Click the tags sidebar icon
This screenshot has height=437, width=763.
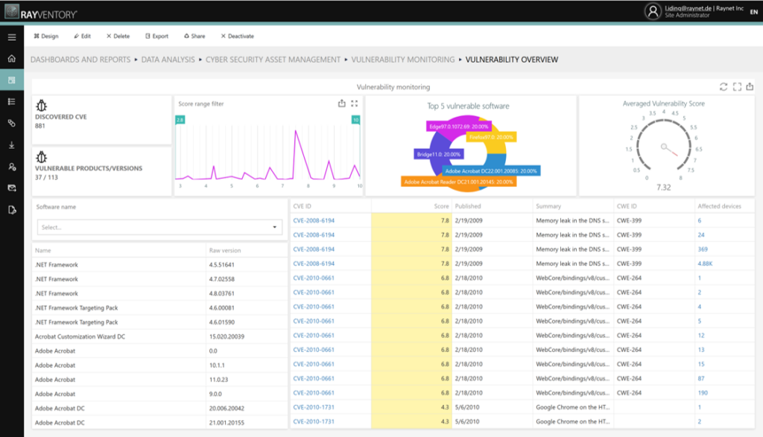point(12,124)
